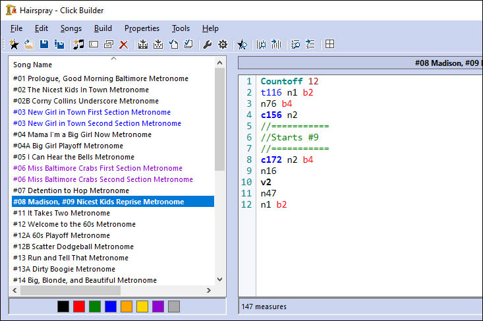
Task: Click the star with magnifier icon
Action: [x=242, y=44]
